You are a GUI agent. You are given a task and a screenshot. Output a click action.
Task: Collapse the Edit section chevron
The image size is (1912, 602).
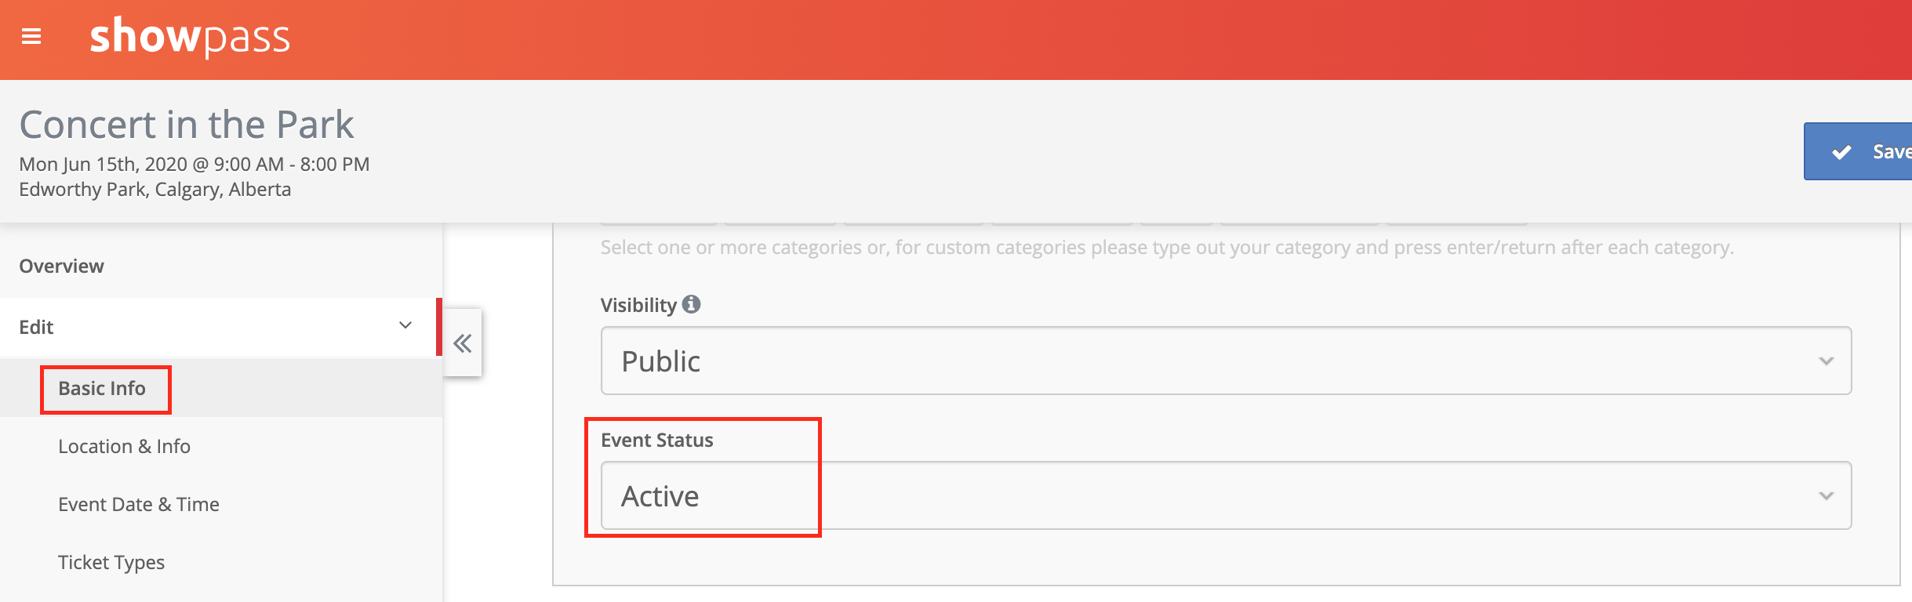(405, 325)
